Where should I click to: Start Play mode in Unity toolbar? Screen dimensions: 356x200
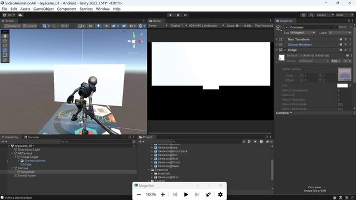pos(170,15)
